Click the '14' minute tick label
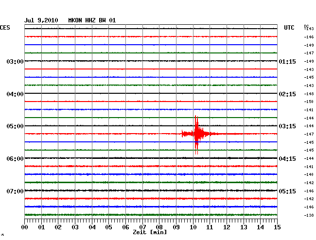This screenshot has width=316, height=240. point(261,227)
